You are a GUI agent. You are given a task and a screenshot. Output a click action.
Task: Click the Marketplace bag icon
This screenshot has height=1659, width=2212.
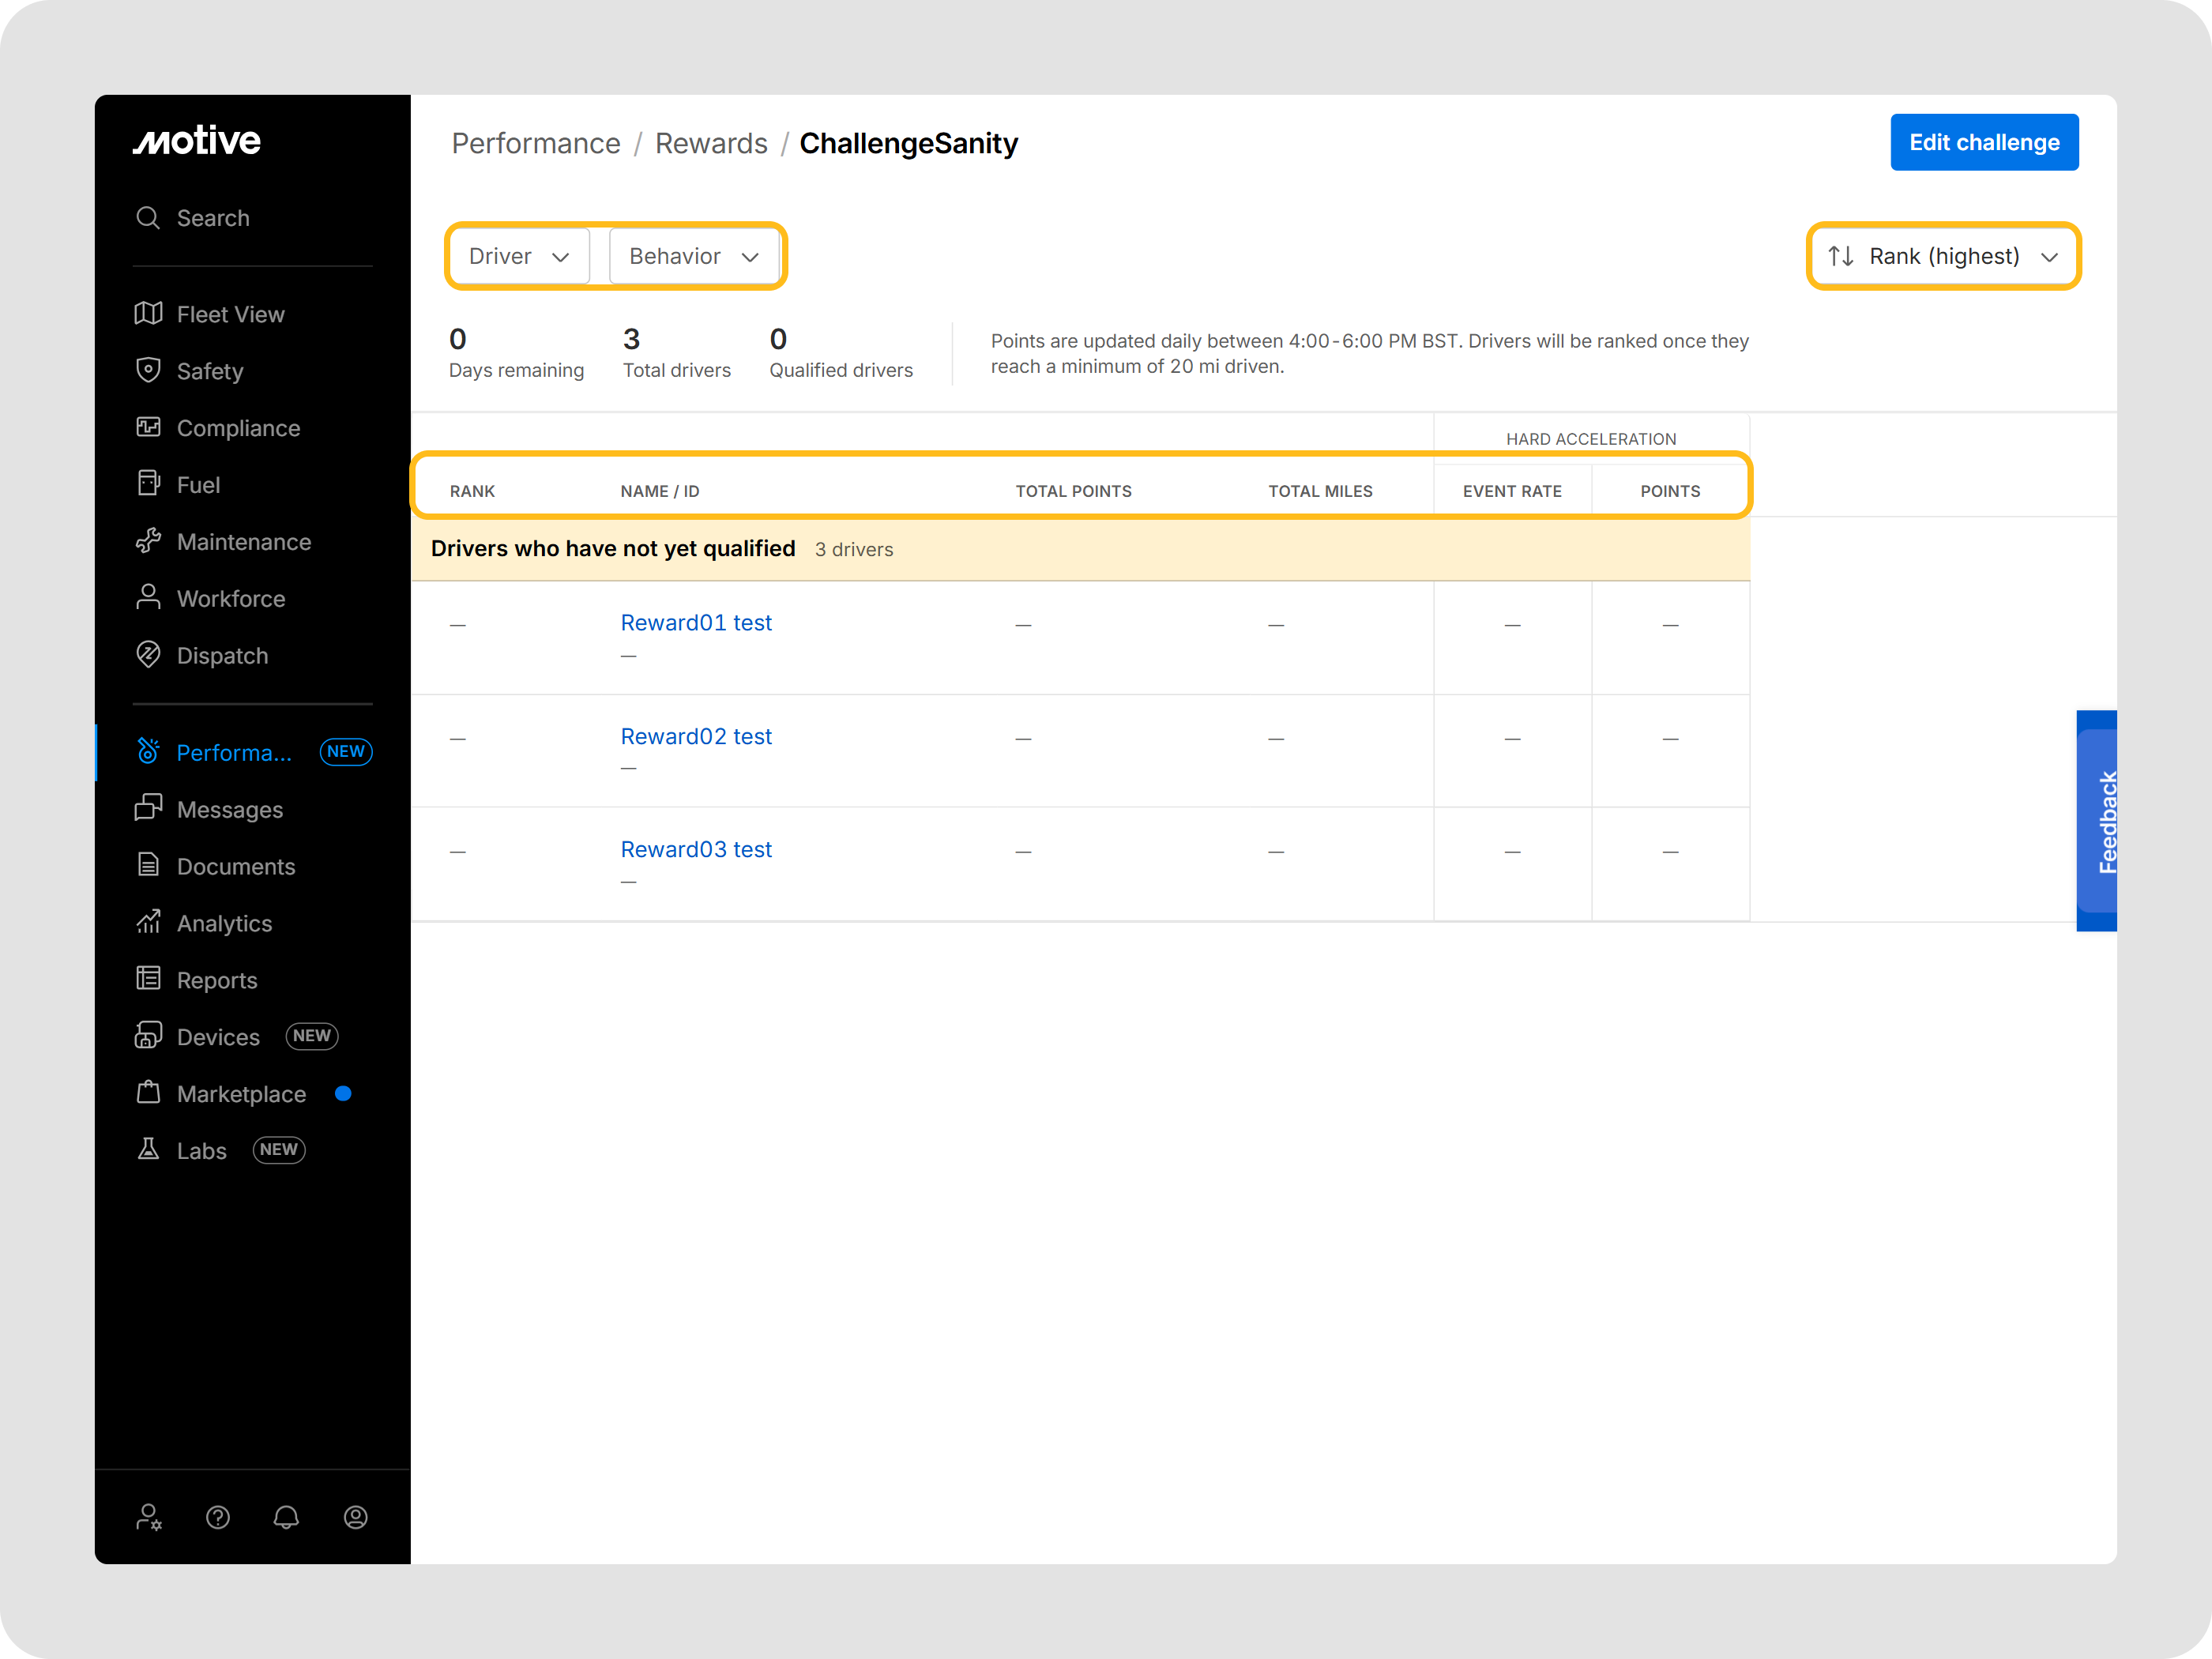(x=148, y=1092)
